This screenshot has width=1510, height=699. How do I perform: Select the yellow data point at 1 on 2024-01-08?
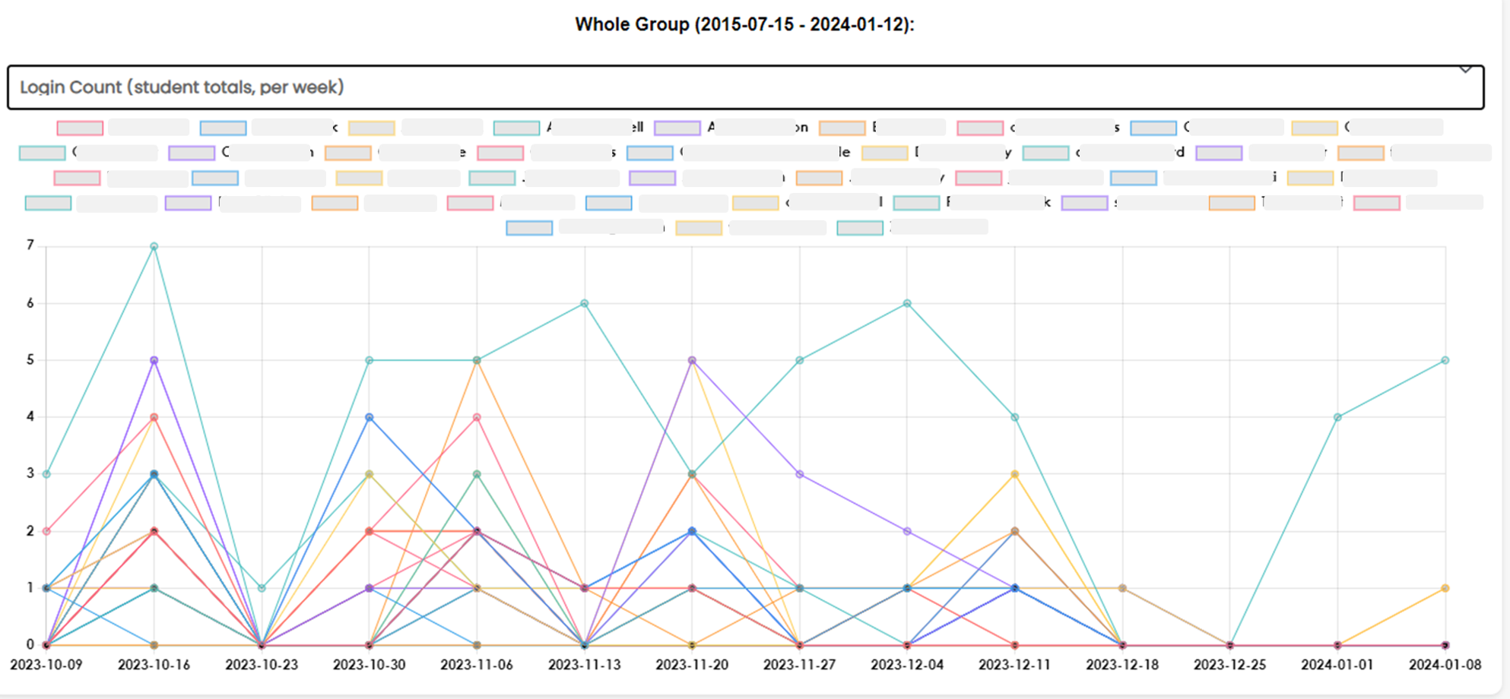tap(1445, 588)
